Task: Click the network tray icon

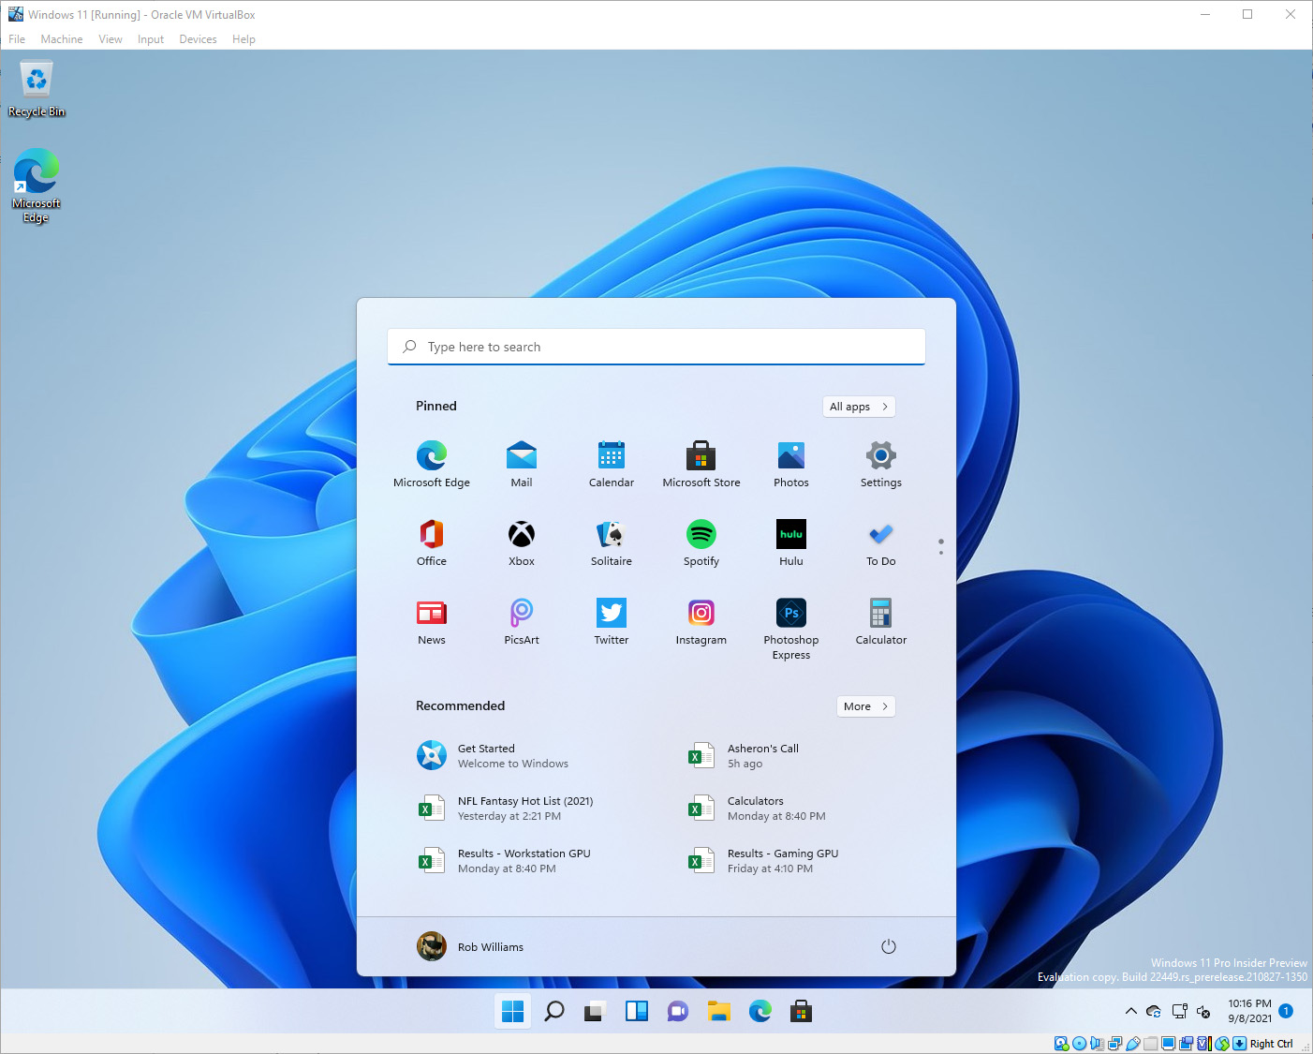Action: click(1179, 1011)
